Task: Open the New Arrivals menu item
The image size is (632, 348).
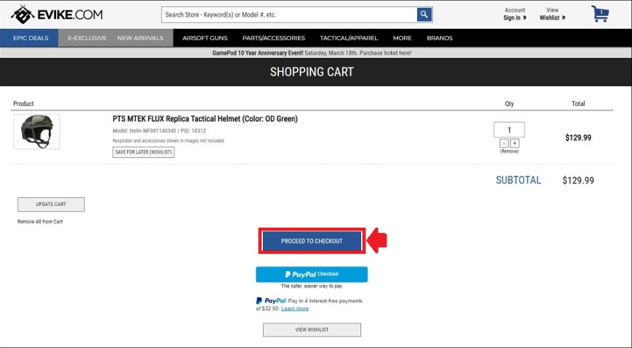Action: pos(140,38)
